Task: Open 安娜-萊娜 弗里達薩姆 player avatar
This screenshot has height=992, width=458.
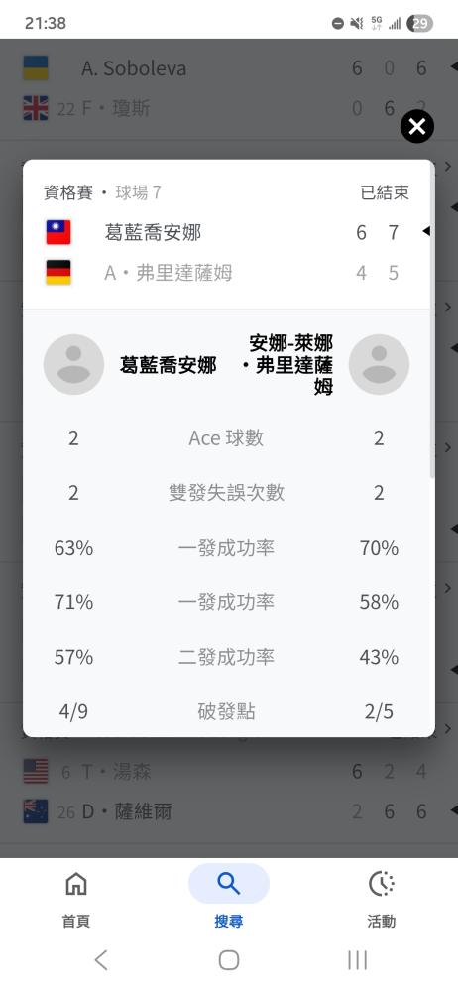Action: pyautogui.click(x=379, y=364)
